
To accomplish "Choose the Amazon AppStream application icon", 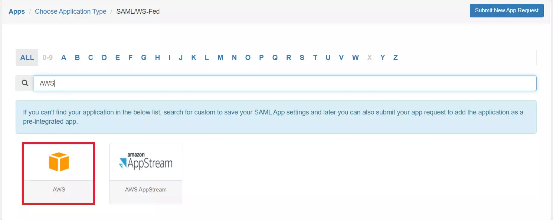I will click(145, 162).
